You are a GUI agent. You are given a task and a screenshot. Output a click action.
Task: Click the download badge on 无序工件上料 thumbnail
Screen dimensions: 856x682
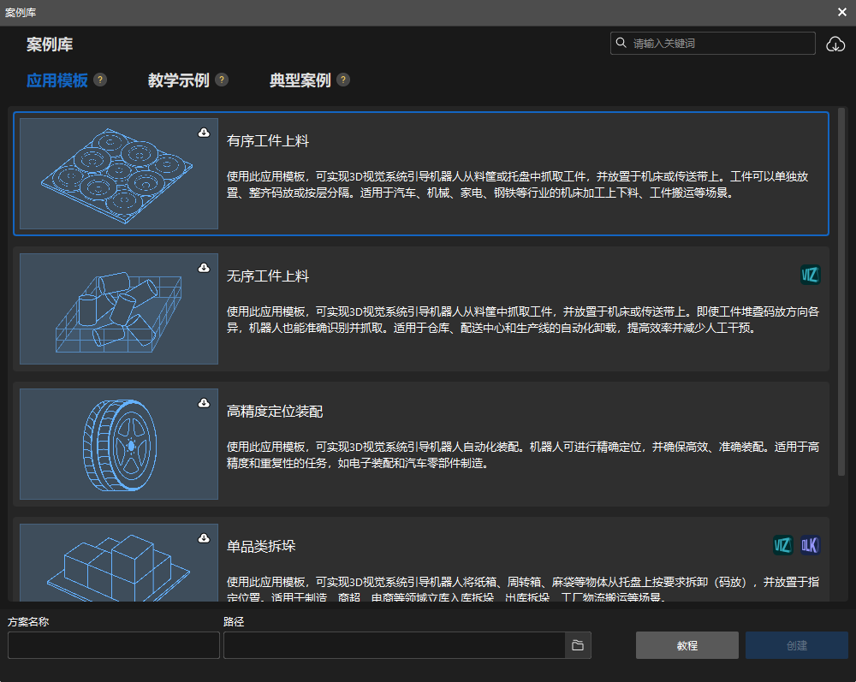(x=205, y=268)
